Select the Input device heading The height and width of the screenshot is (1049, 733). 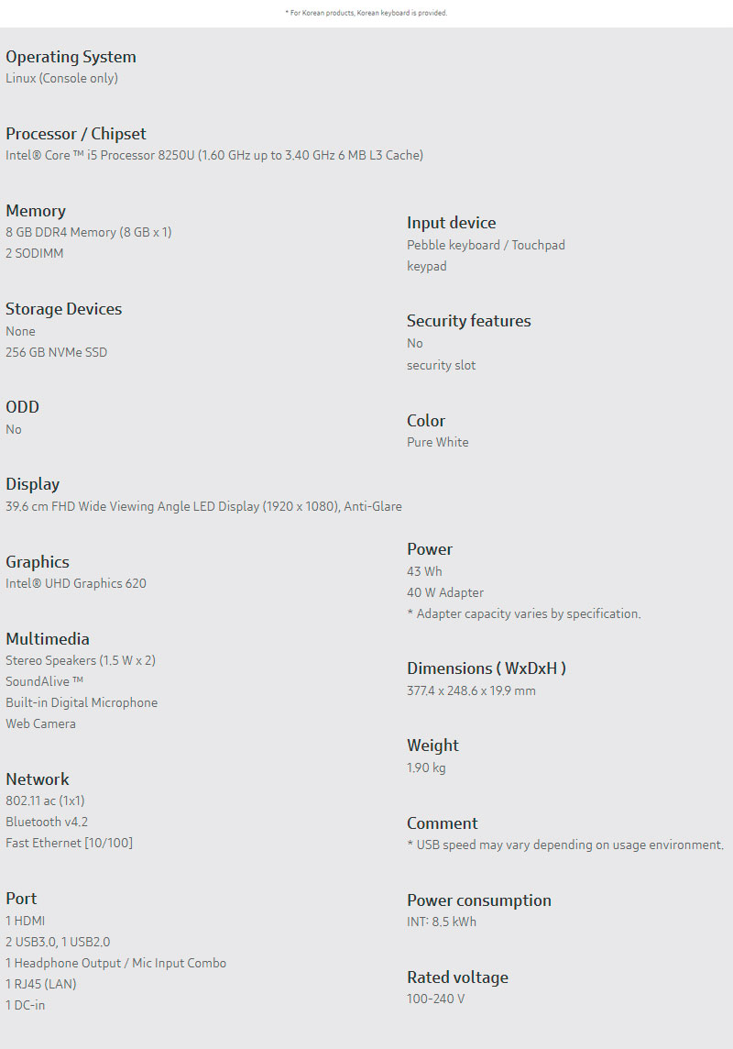pyautogui.click(x=451, y=223)
